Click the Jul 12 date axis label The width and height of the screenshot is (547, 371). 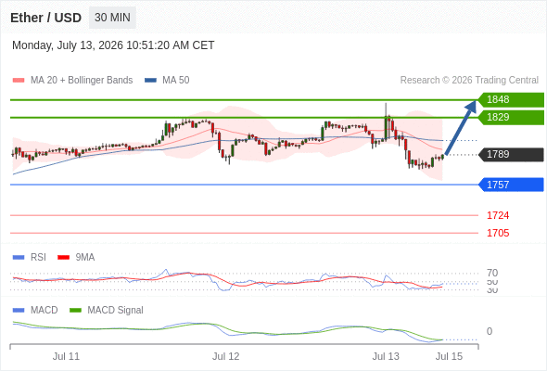(225, 356)
